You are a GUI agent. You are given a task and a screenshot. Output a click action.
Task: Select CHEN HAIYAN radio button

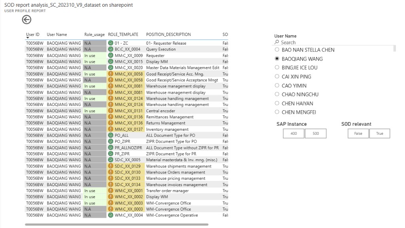[x=277, y=103]
